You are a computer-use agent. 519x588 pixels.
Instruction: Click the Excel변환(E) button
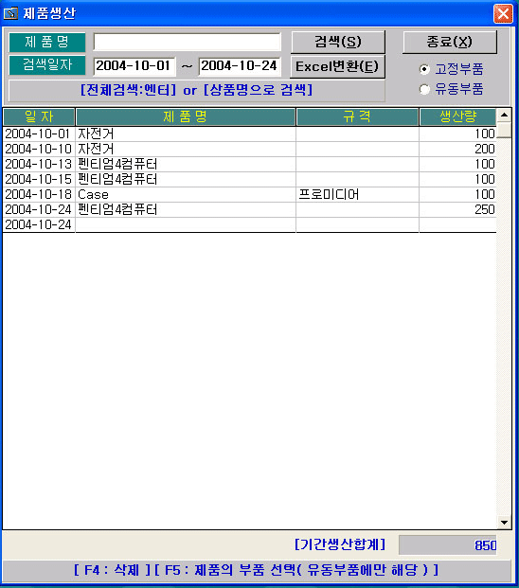(x=338, y=66)
